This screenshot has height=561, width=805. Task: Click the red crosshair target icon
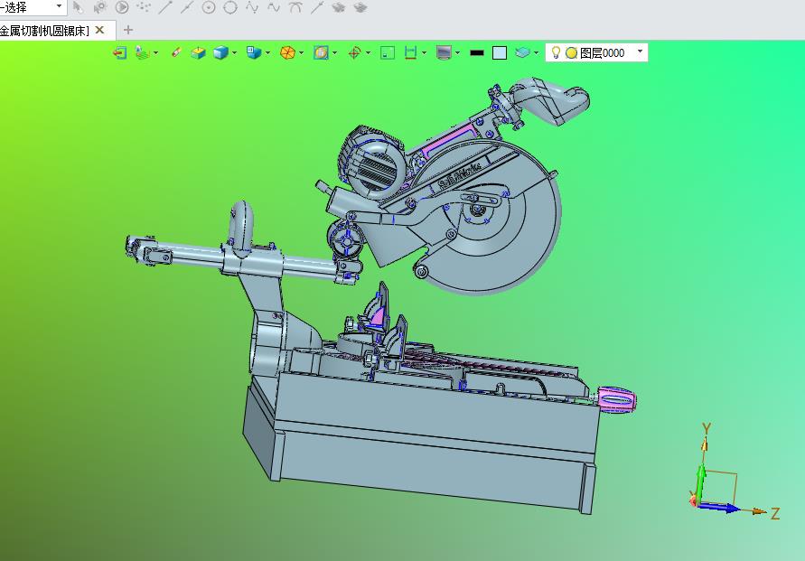pos(354,53)
